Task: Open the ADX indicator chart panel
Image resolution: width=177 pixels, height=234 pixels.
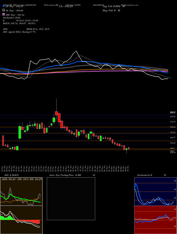Action: 21,191
